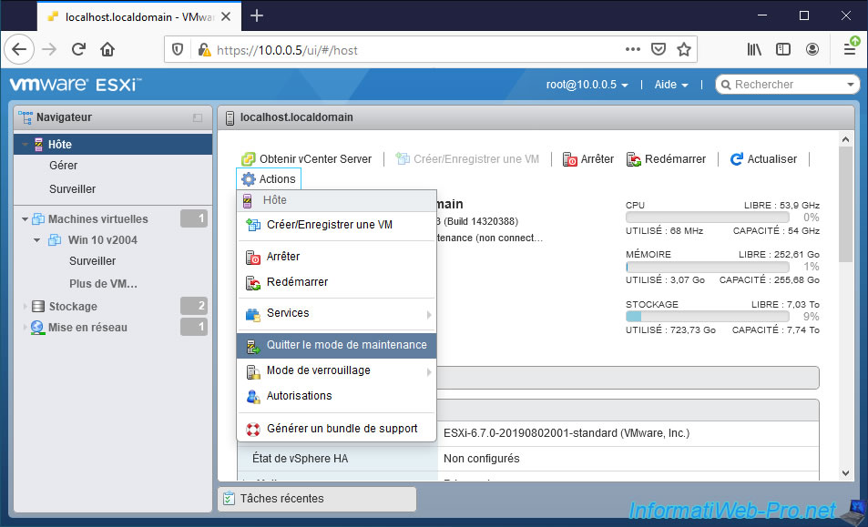868x527 pixels.
Task: Bookmark this page with star icon
Action: click(x=684, y=49)
